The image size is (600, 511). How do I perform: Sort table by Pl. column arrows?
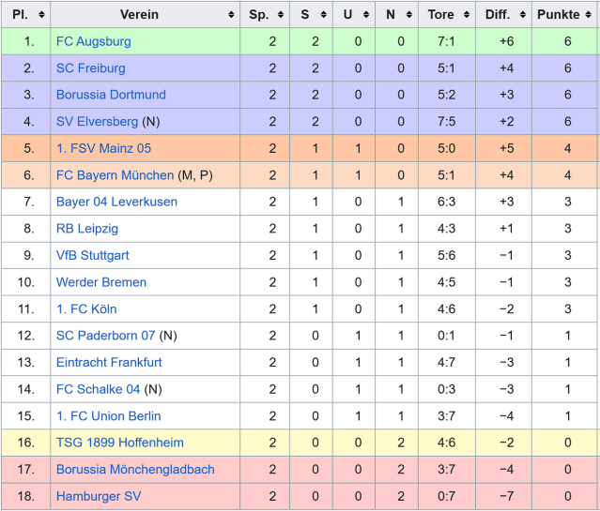(x=41, y=14)
